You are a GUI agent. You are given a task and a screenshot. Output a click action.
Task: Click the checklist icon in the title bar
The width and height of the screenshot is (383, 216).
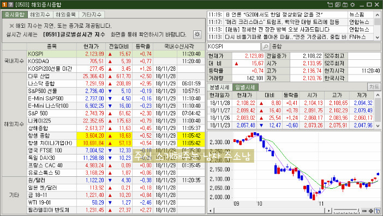point(338,5)
